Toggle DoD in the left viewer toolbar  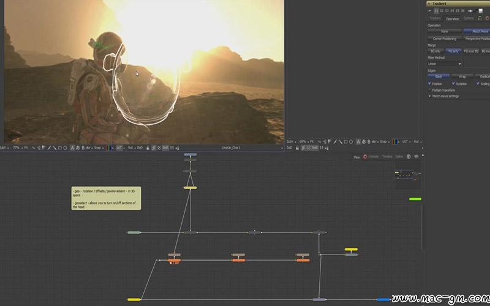140,147
